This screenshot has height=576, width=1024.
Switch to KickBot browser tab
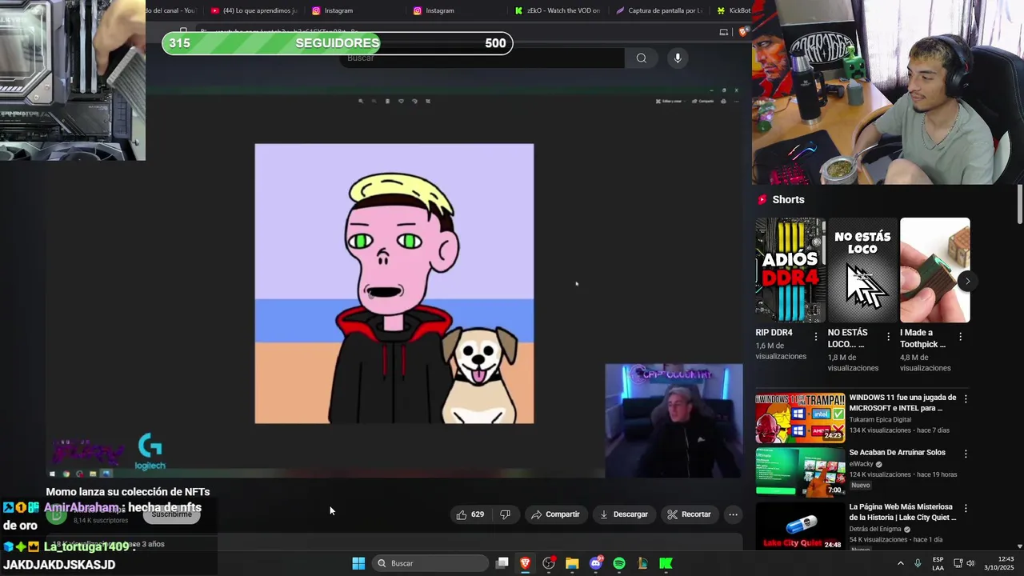tap(732, 10)
